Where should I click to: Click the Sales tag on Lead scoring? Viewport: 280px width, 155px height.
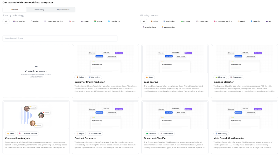coord(149,77)
